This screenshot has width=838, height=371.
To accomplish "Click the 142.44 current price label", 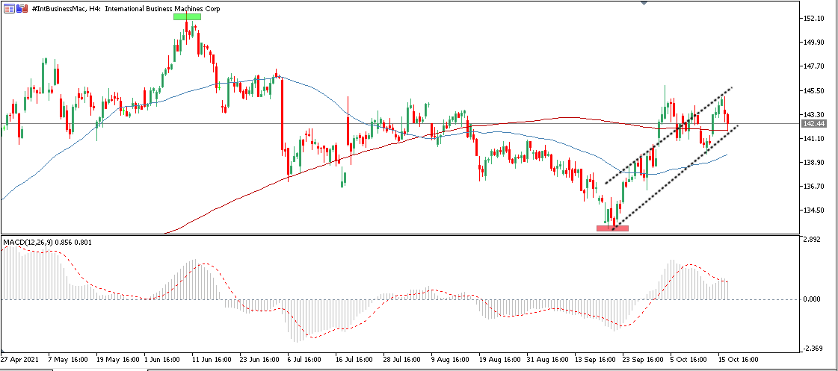I will point(813,123).
